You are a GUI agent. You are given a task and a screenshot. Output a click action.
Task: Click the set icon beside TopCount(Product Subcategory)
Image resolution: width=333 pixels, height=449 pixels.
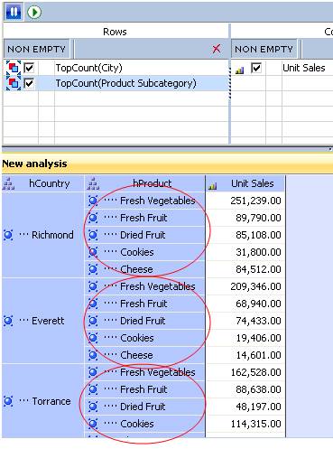click(x=14, y=83)
